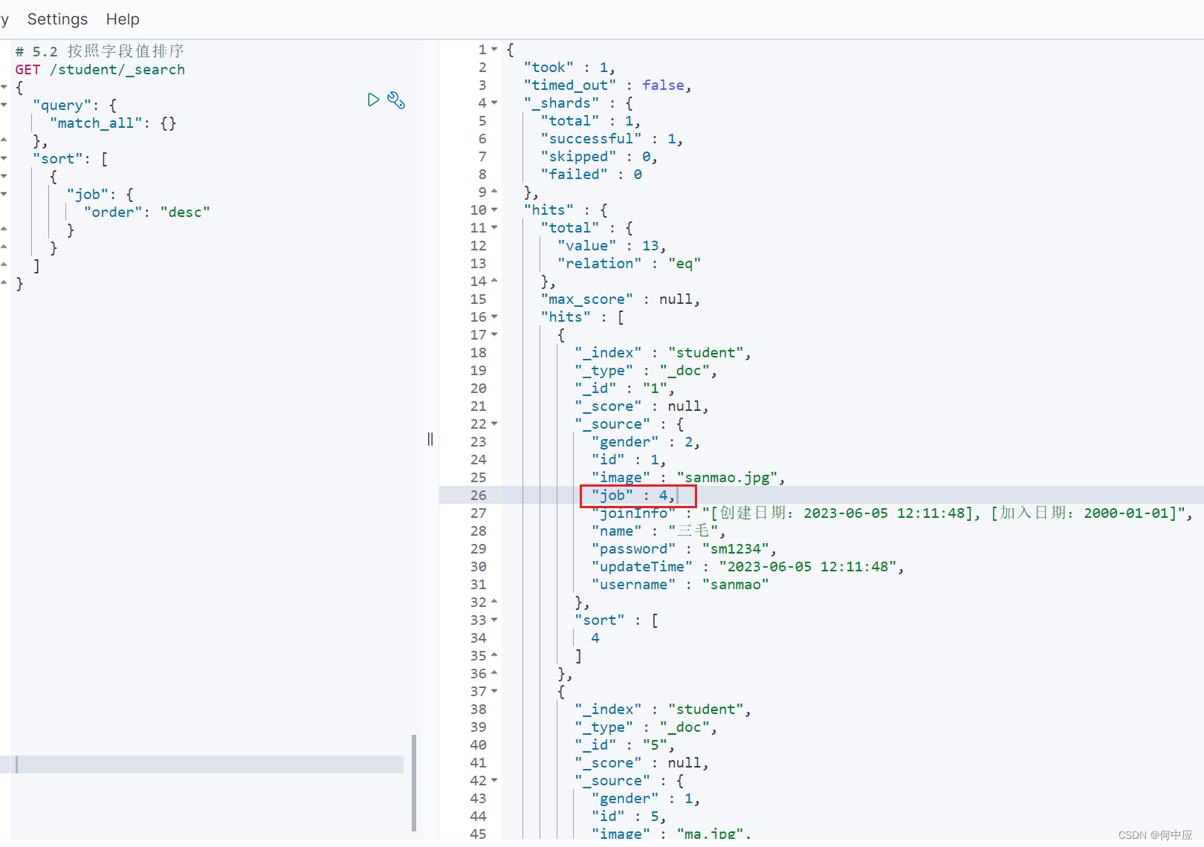Click the "name" line at line 28
Viewport: 1204px width, 847px height.
pos(658,531)
